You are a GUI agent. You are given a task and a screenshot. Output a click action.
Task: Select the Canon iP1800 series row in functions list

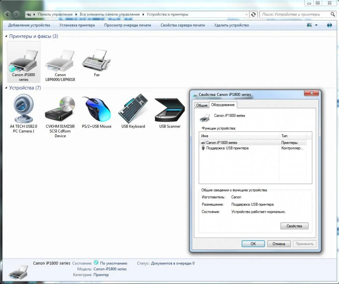point(253,143)
